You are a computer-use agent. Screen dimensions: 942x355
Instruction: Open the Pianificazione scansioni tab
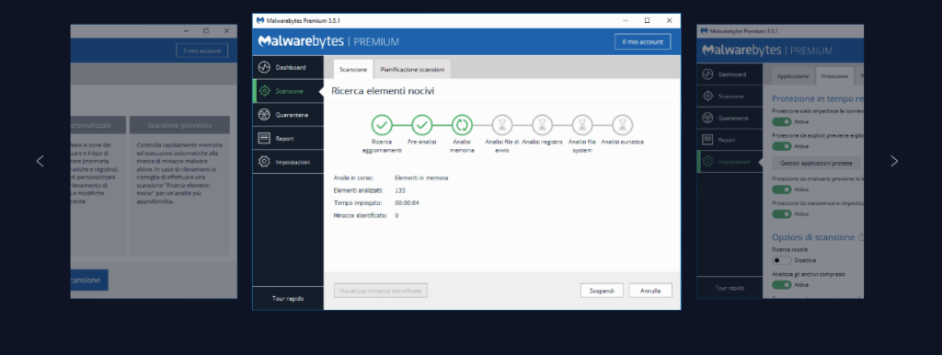pos(412,70)
